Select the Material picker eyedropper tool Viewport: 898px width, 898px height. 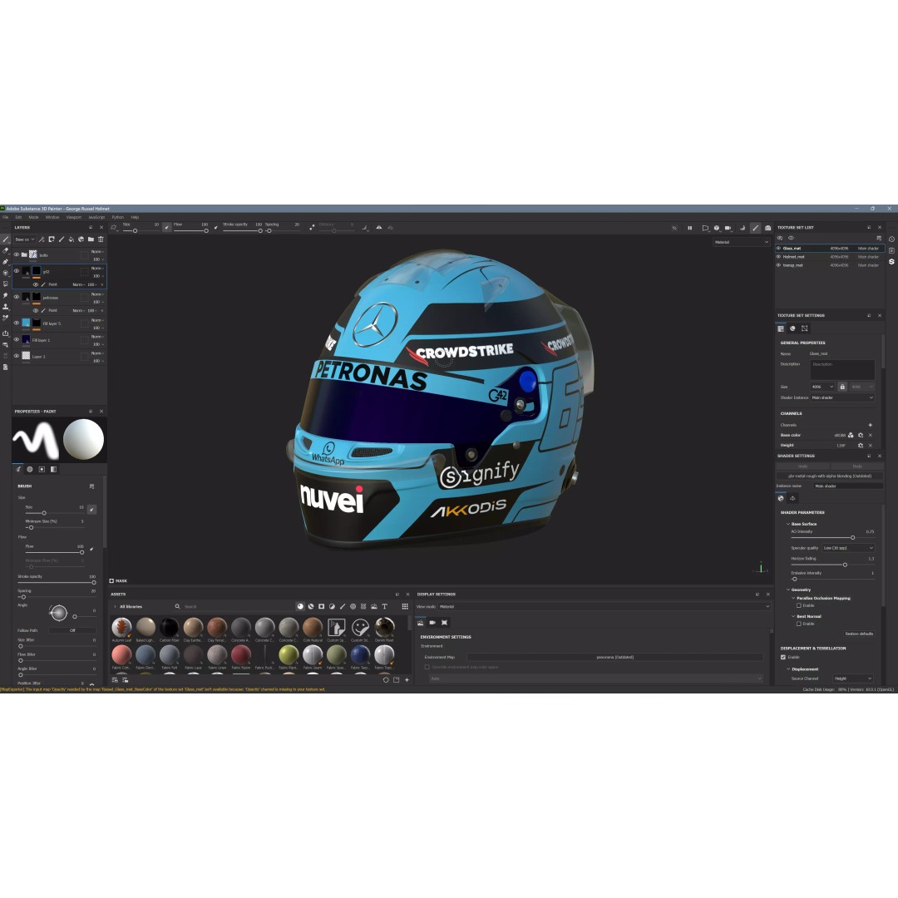(6, 318)
